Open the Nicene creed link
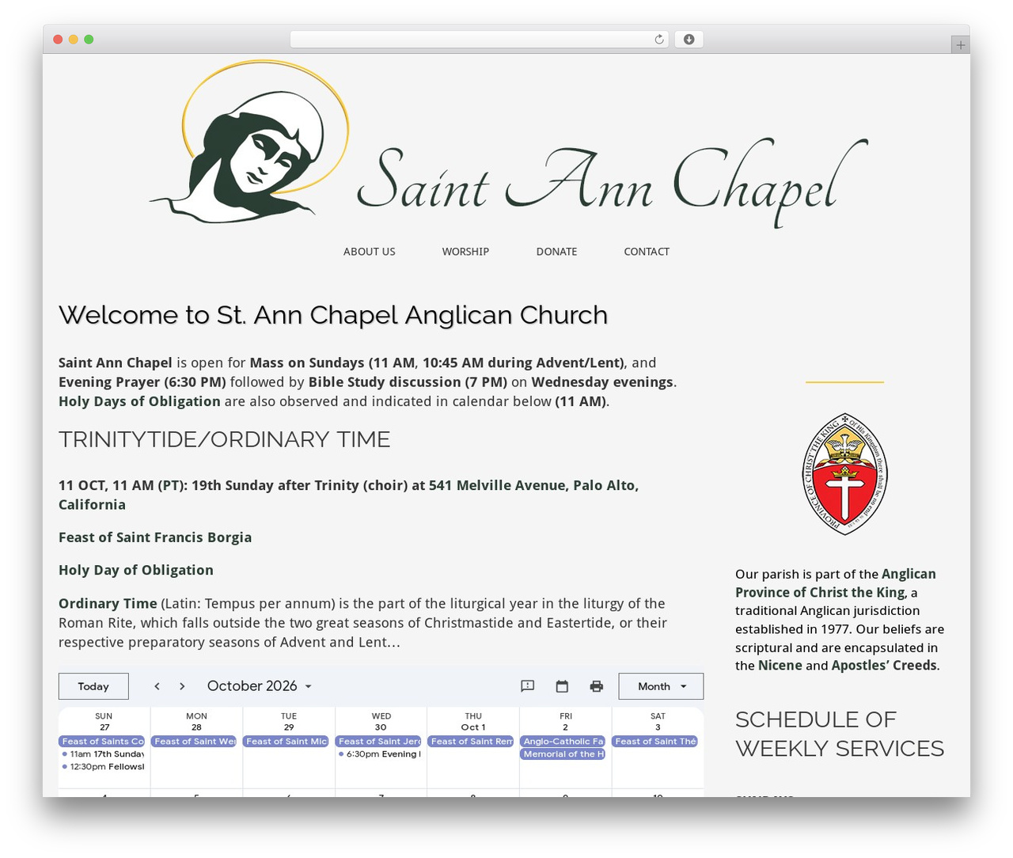The height and width of the screenshot is (858, 1013). (780, 666)
